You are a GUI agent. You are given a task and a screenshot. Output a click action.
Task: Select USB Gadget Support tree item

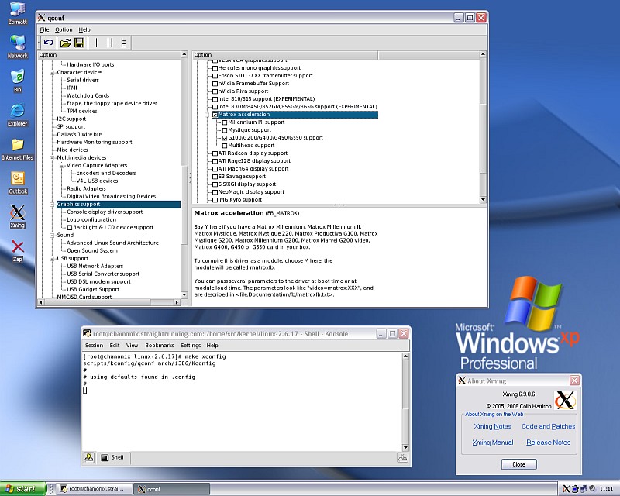[92, 290]
